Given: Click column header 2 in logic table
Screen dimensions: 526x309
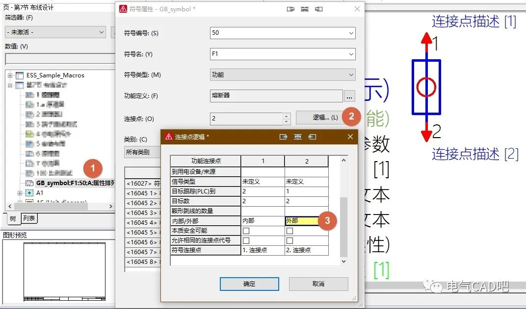Looking at the screenshot, I should [307, 161].
